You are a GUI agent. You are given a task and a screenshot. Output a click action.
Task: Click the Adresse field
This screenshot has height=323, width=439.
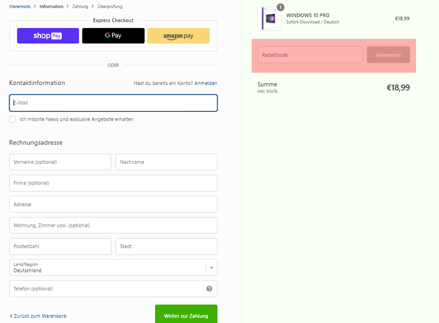113,204
